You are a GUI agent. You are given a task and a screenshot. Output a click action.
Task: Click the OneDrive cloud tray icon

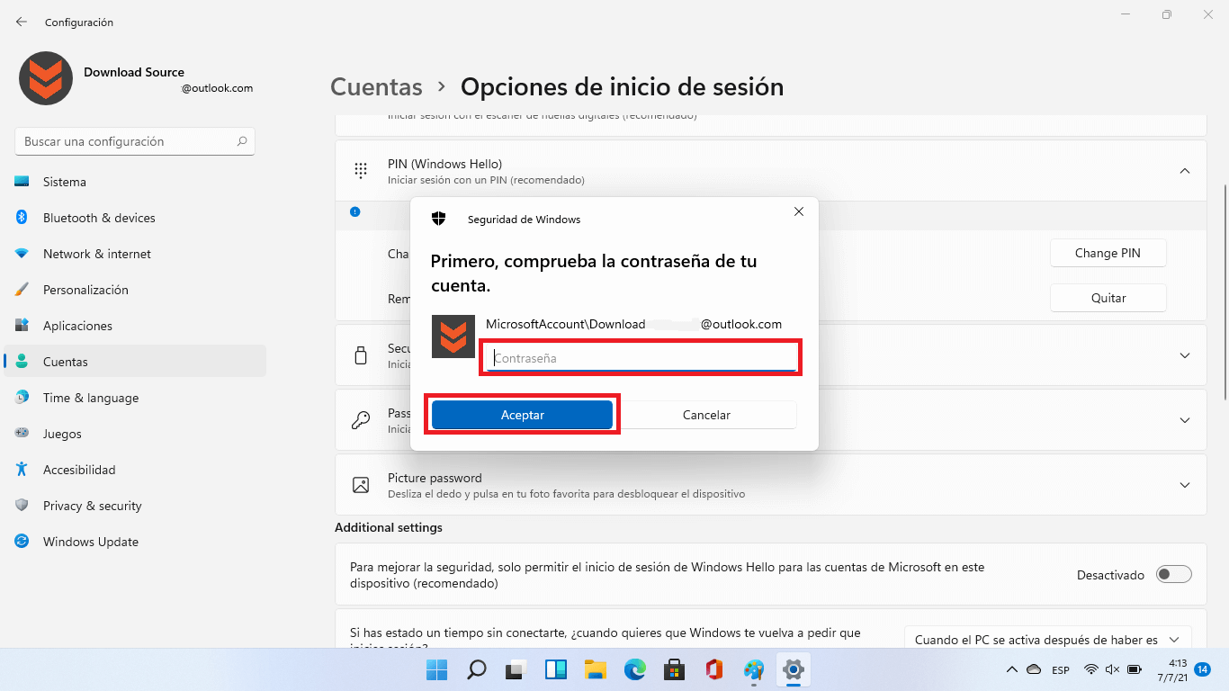[1034, 669]
